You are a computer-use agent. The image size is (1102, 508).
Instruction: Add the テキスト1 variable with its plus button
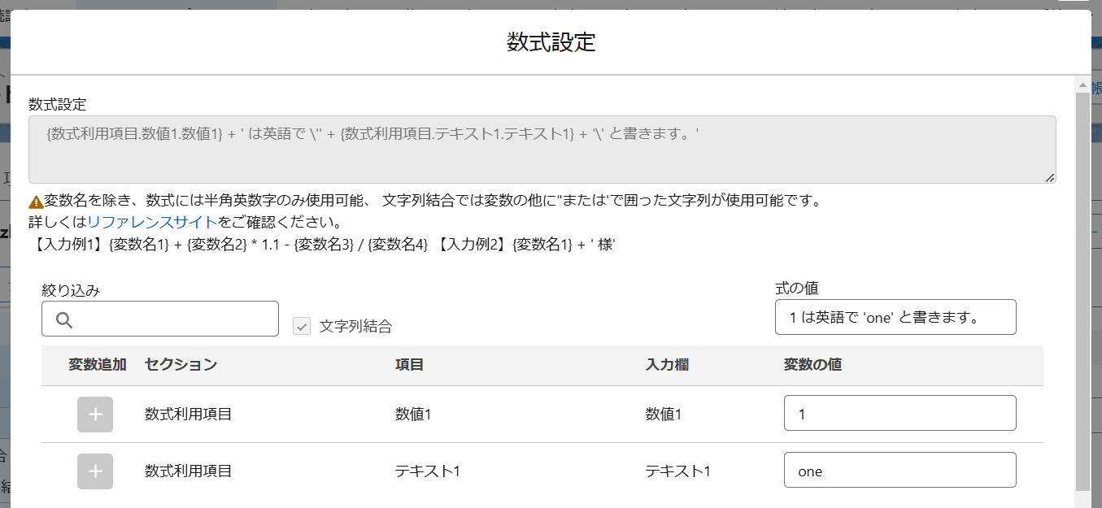click(95, 471)
